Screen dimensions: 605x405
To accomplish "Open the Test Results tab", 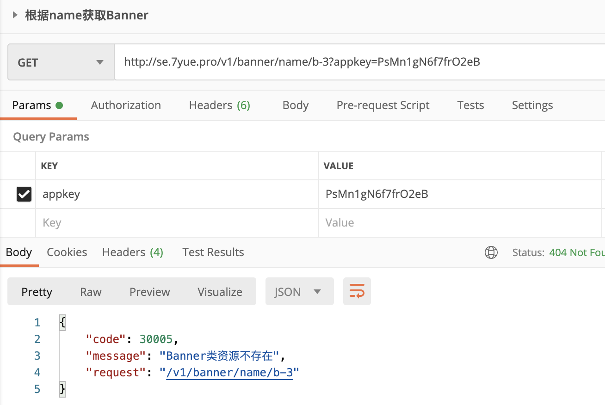I will [x=213, y=252].
